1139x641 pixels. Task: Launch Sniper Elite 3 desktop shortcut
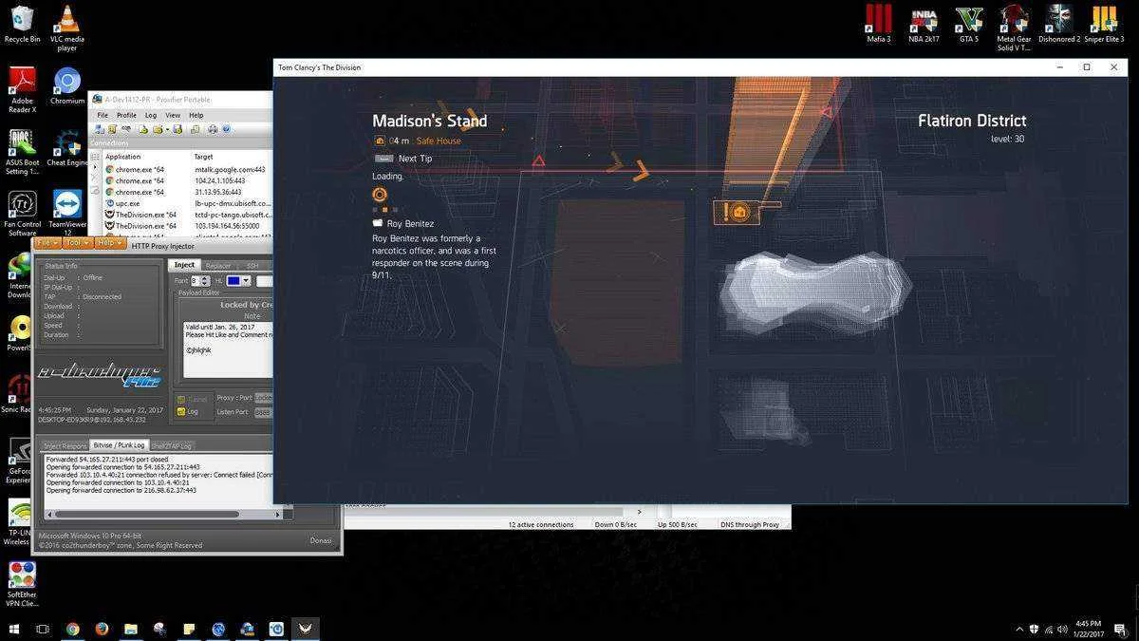coord(1103,24)
